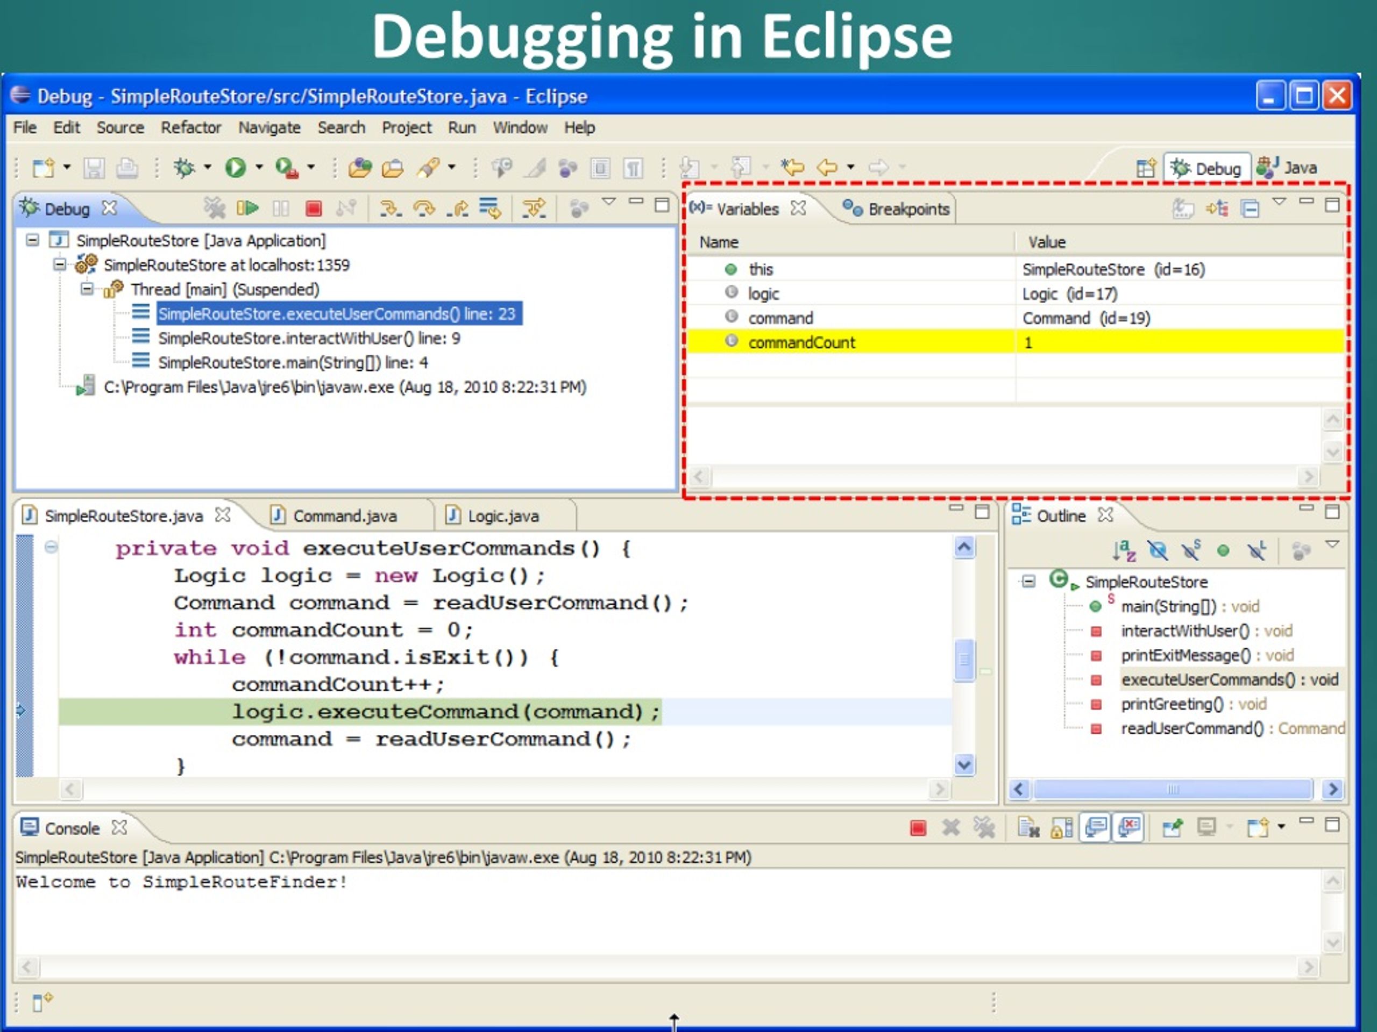1377x1032 pixels.
Task: Collapse SimpleRouteStore Java Application tree node
Action: pos(32,240)
